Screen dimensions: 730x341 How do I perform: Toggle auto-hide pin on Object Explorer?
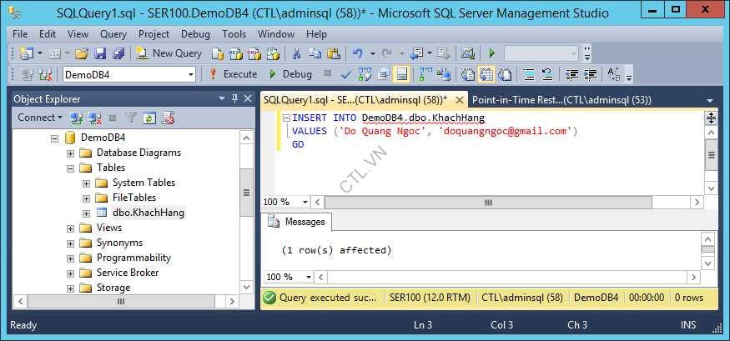point(235,99)
